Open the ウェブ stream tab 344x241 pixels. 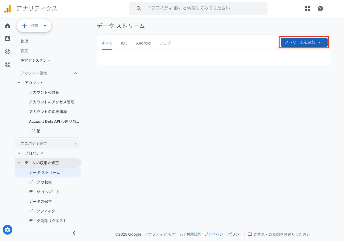tap(164, 43)
